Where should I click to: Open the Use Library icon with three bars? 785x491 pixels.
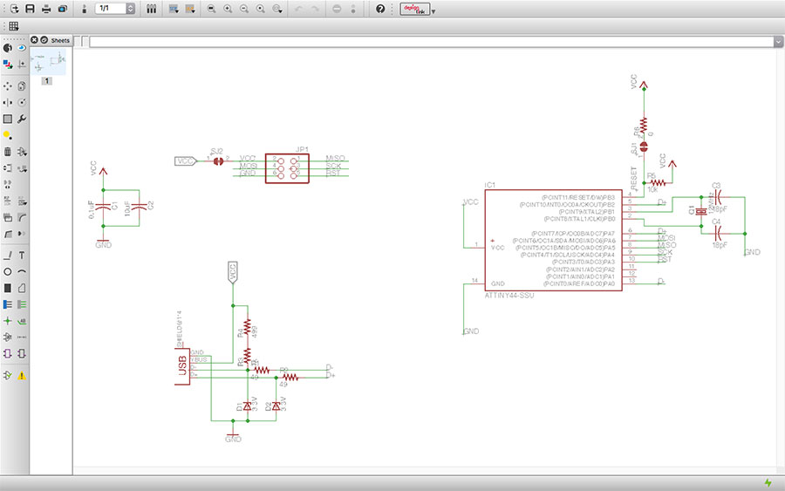tap(151, 9)
